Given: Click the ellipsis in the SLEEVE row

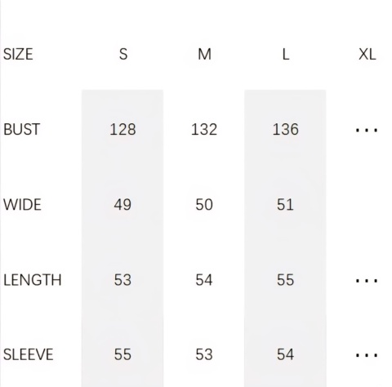Looking at the screenshot, I should coord(367,355).
